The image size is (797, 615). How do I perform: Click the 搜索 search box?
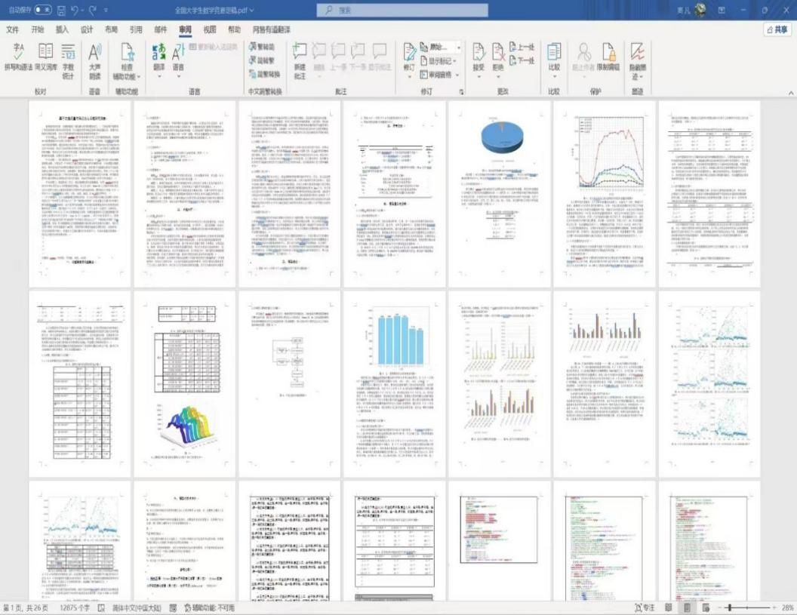point(402,10)
